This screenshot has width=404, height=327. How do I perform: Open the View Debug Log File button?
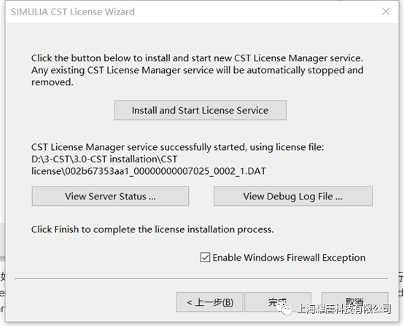point(293,197)
